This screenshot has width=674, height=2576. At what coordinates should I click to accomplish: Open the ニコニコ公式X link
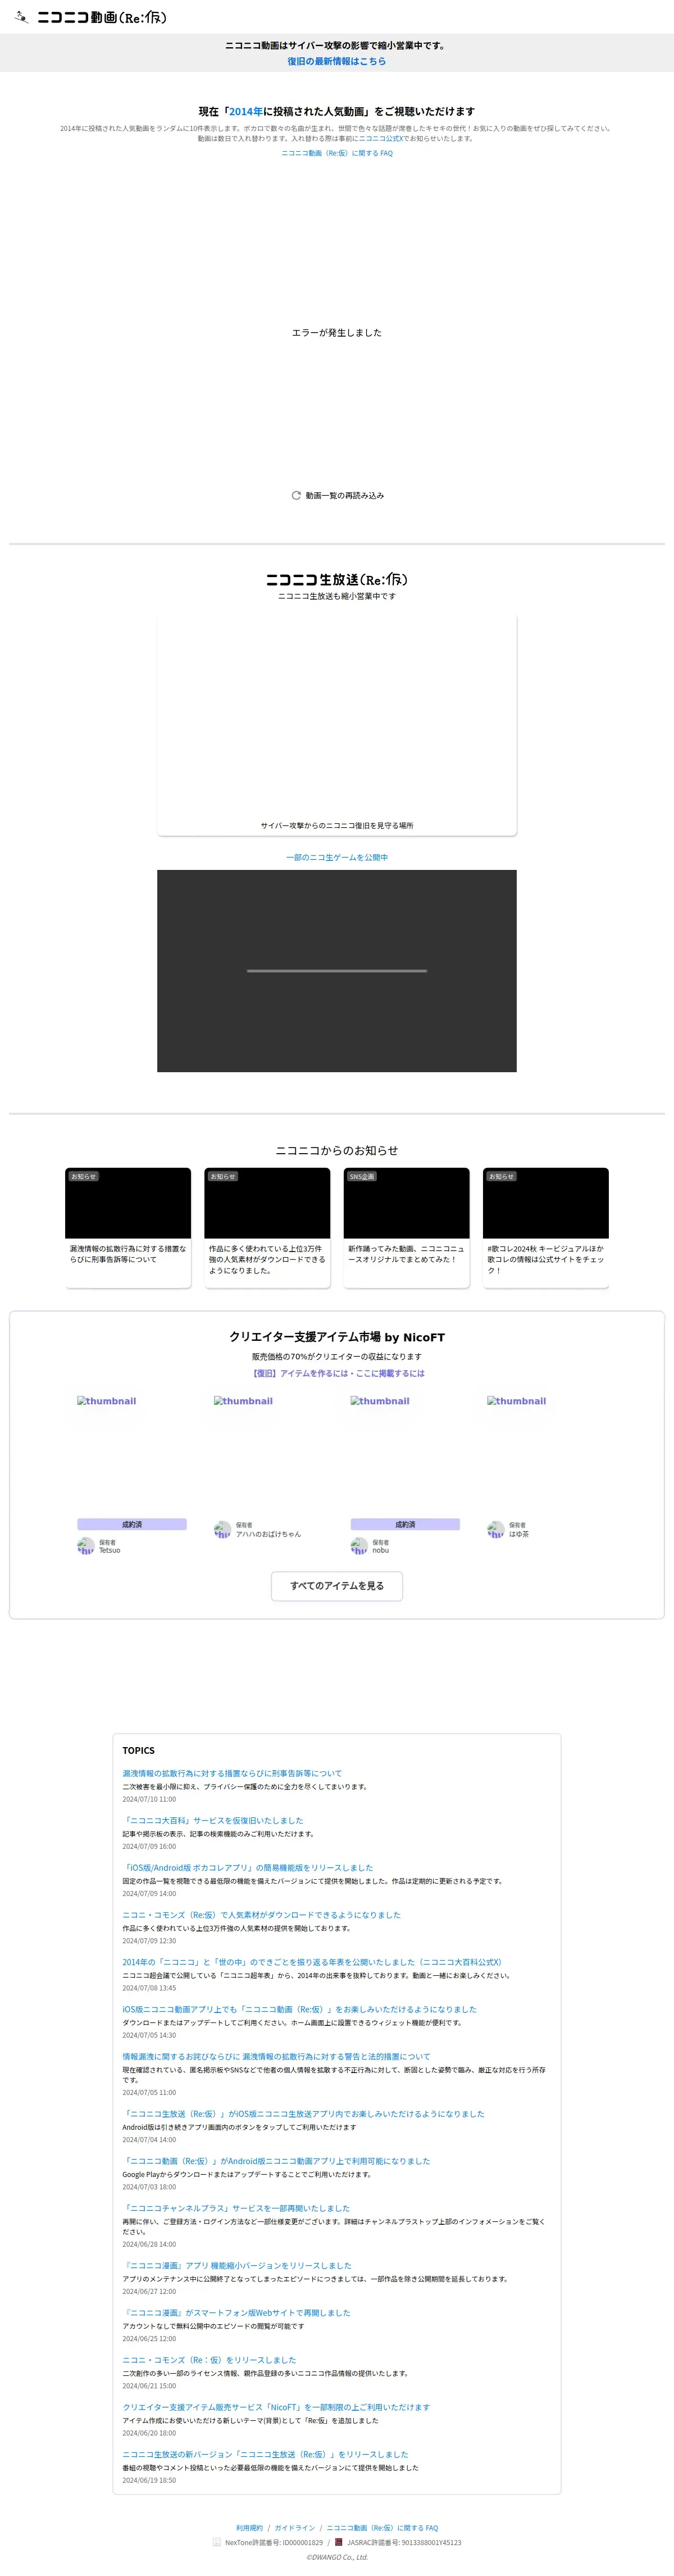pyautogui.click(x=380, y=138)
